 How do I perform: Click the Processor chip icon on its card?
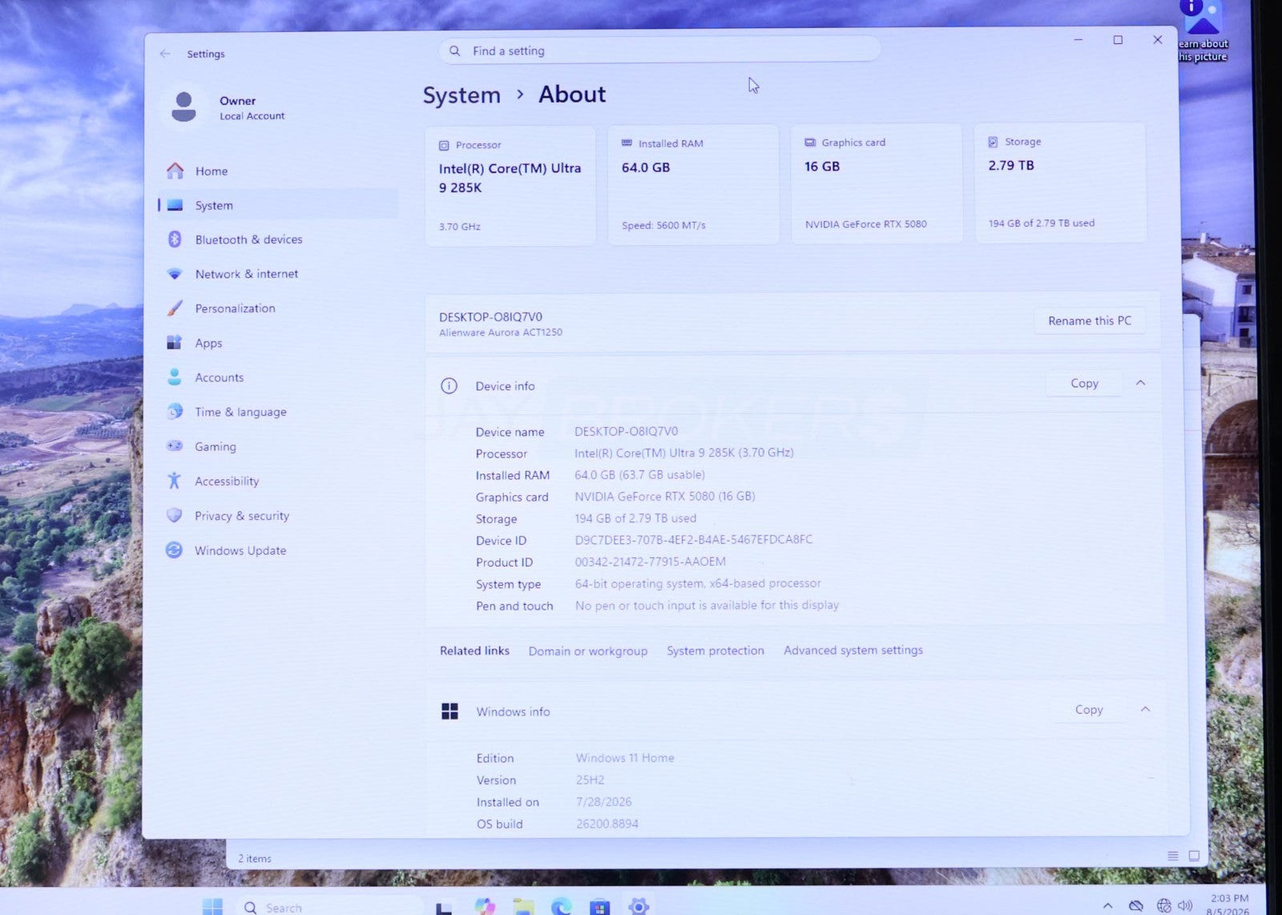coord(444,146)
